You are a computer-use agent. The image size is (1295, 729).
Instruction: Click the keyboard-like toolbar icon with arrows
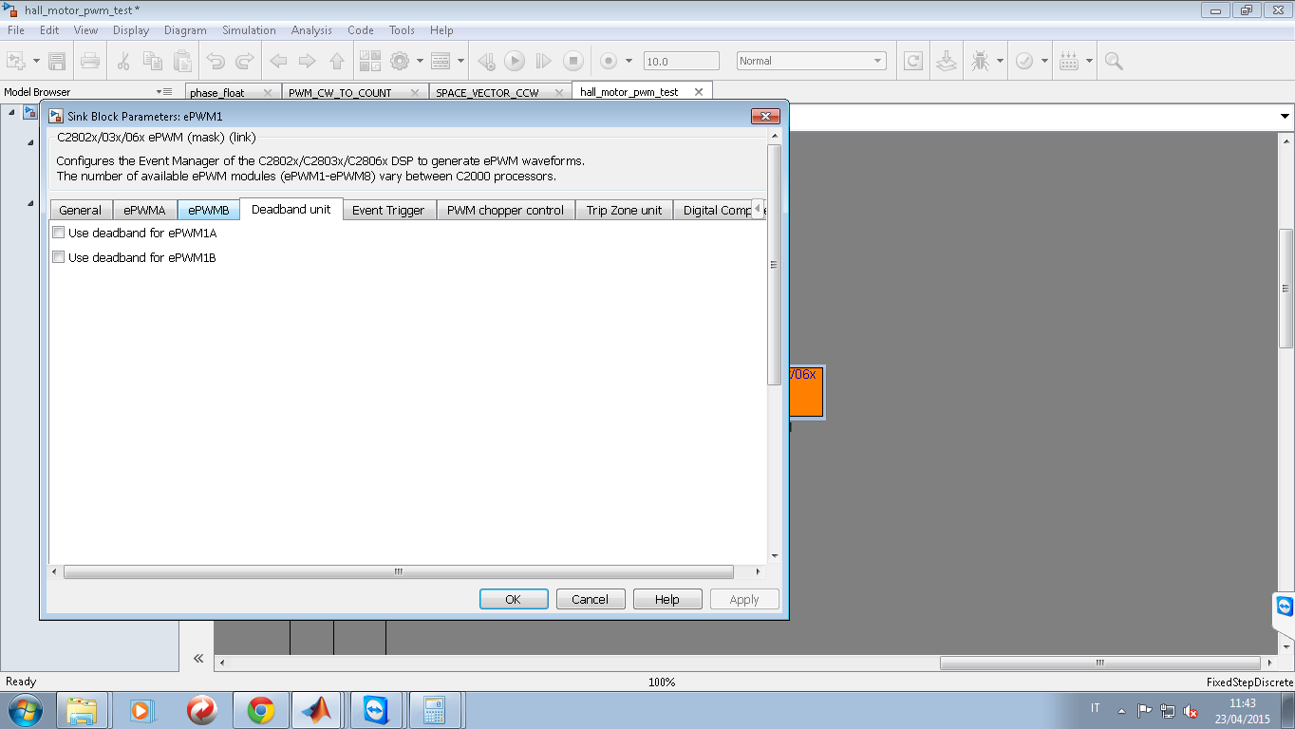click(1069, 61)
